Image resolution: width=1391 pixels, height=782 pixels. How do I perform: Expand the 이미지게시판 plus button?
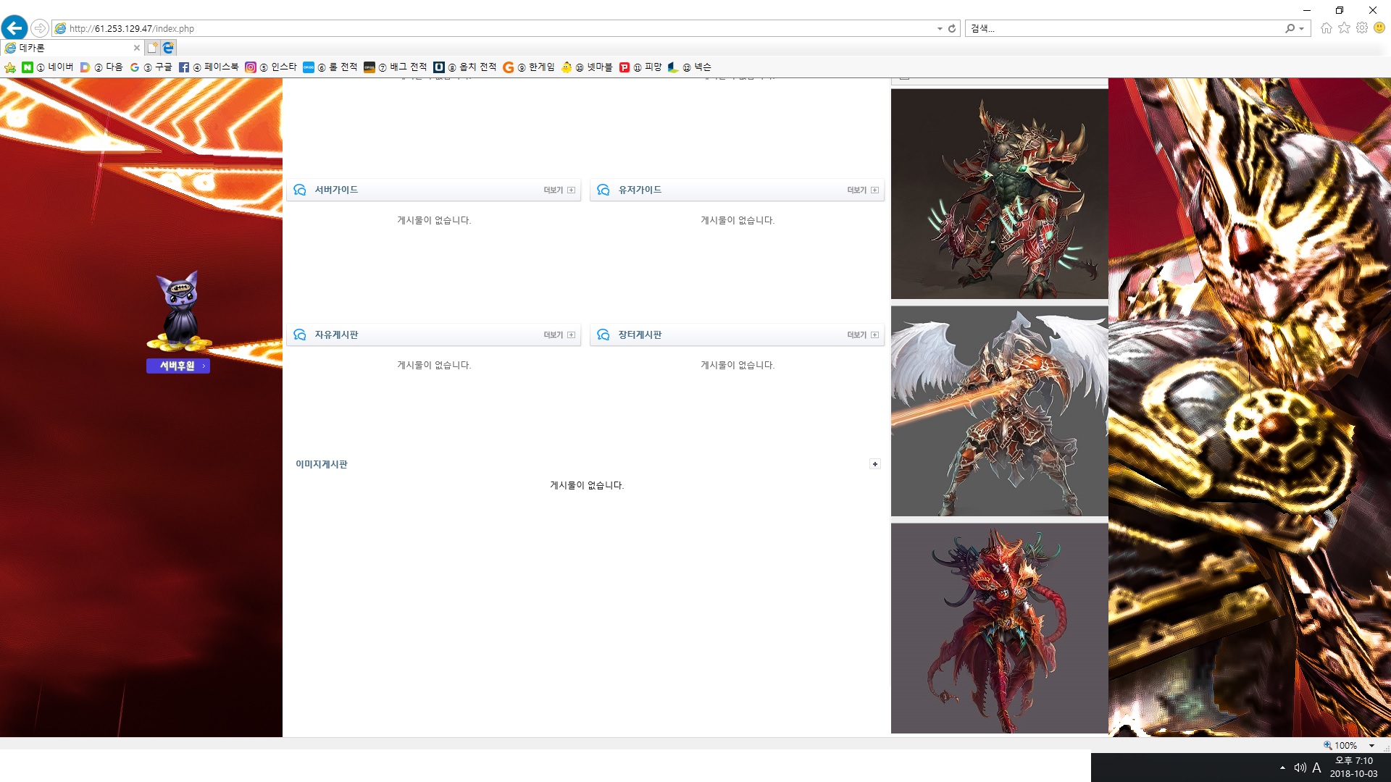tap(874, 464)
